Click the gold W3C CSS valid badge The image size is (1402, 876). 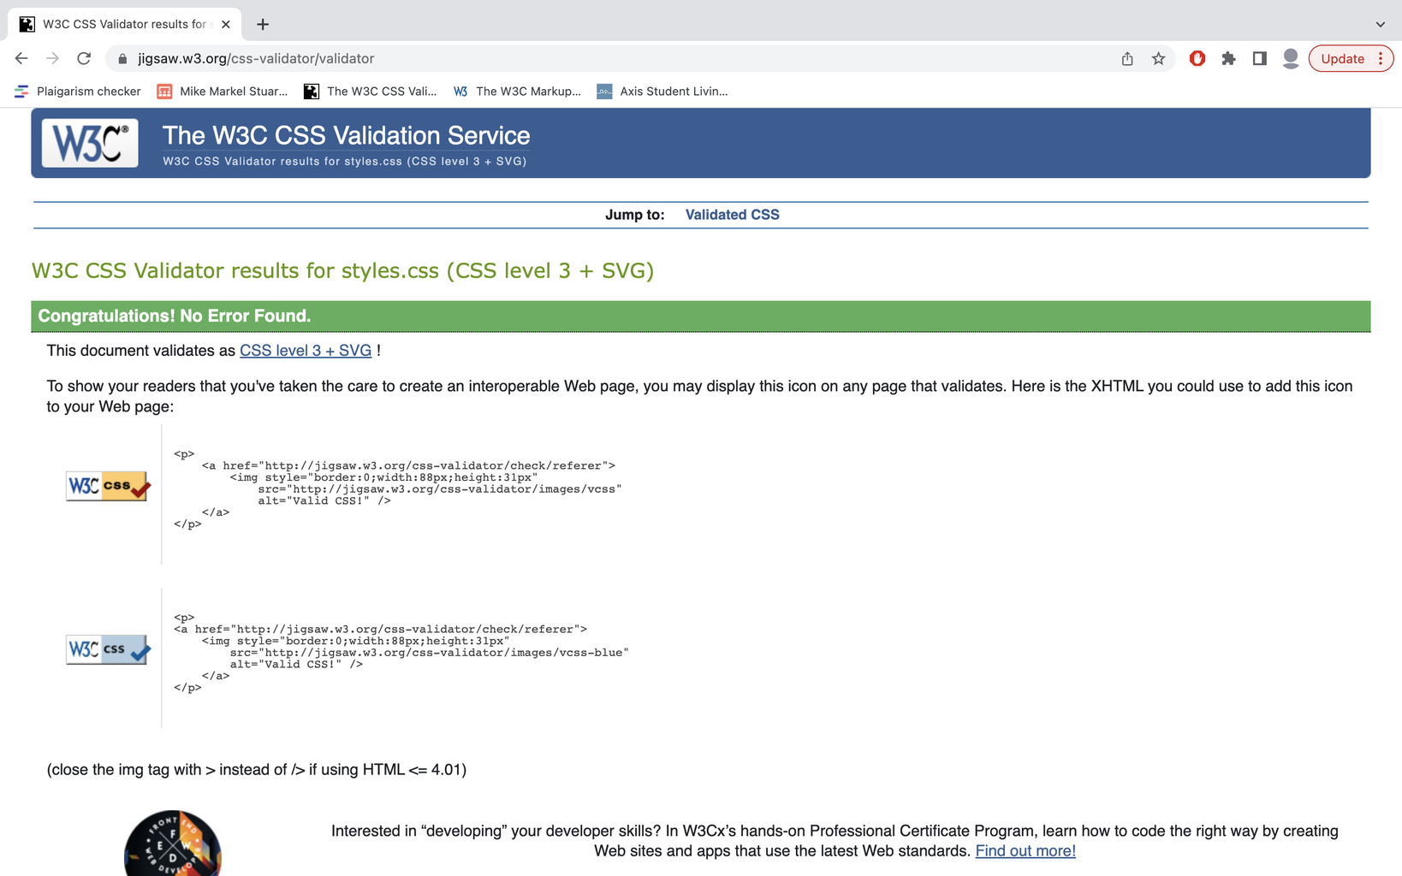coord(108,486)
